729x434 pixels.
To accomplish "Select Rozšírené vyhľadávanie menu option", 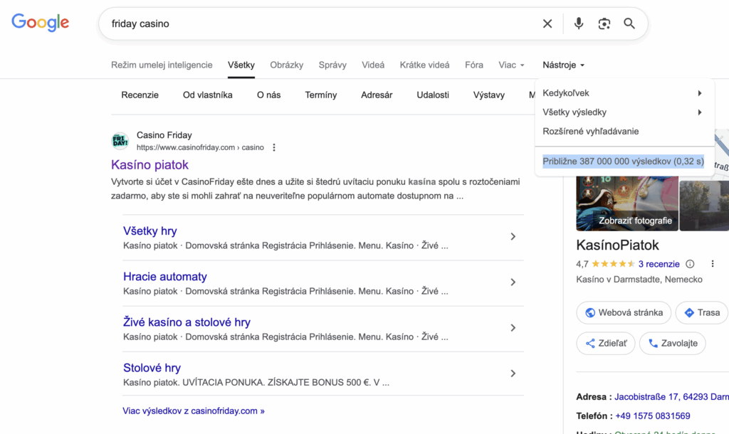I will click(590, 132).
